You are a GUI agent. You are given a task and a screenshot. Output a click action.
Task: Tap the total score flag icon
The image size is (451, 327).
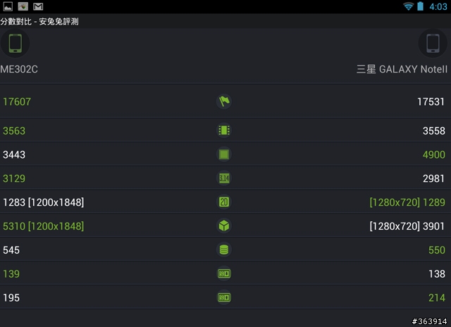click(224, 101)
